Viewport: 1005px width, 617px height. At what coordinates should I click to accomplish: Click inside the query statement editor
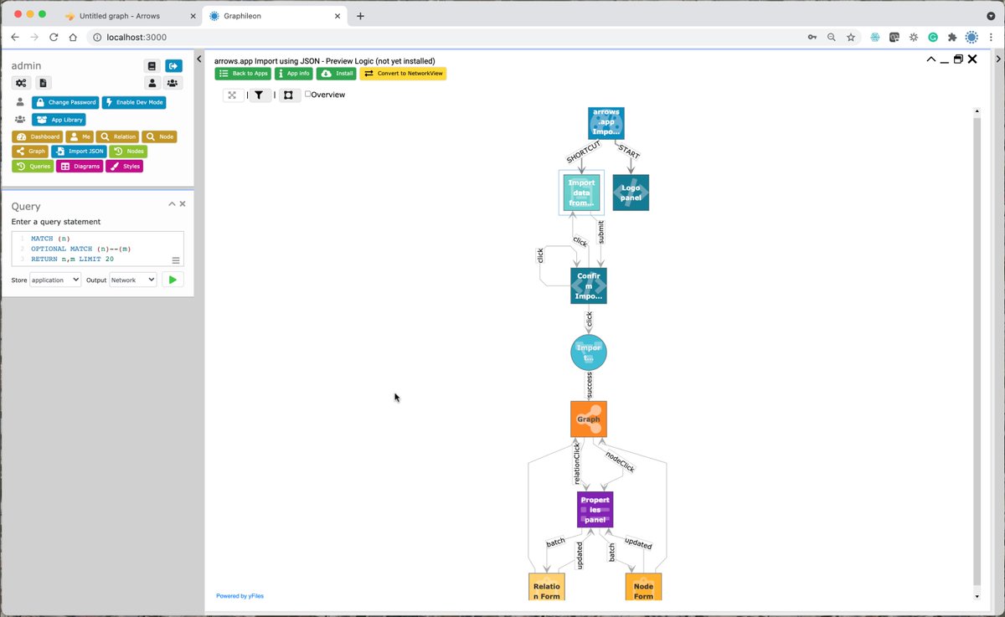coord(97,249)
